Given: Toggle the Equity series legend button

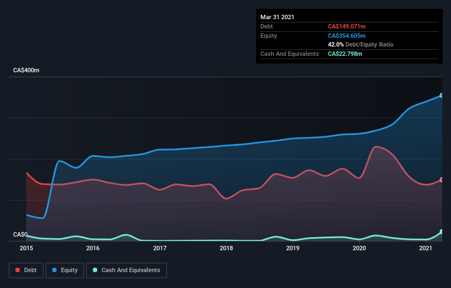Looking at the screenshot, I should tap(65, 270).
